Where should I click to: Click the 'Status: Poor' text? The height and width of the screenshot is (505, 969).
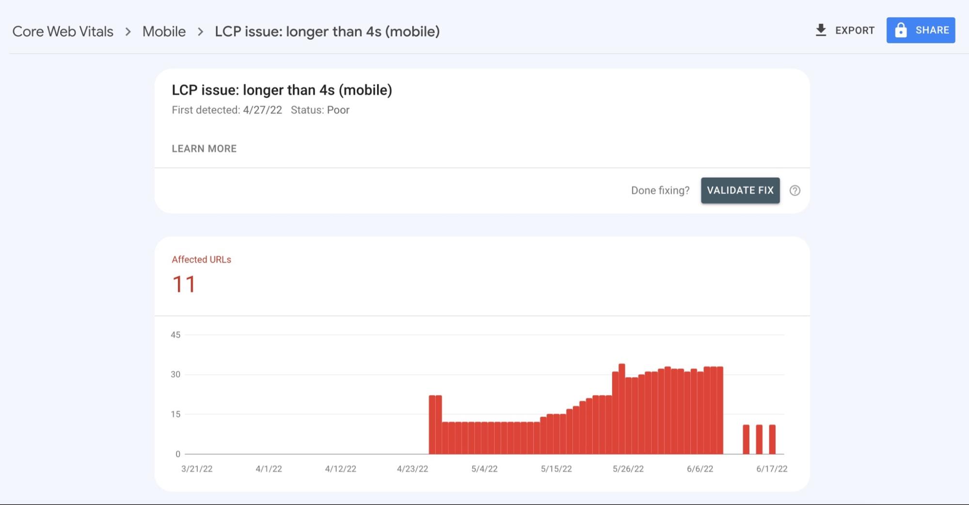(320, 110)
